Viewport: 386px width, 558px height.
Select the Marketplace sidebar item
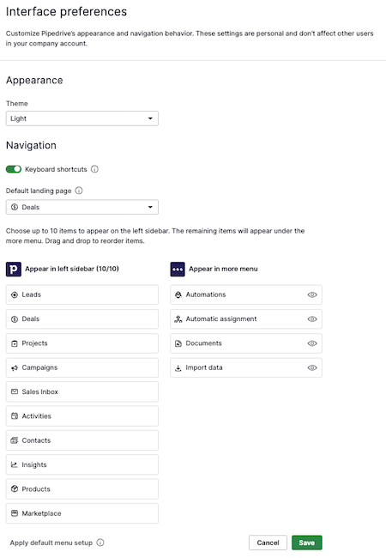(82, 513)
